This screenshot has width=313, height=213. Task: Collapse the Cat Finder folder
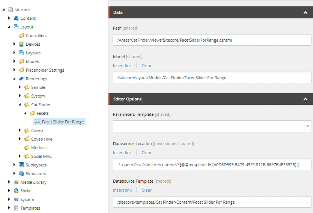[20, 104]
